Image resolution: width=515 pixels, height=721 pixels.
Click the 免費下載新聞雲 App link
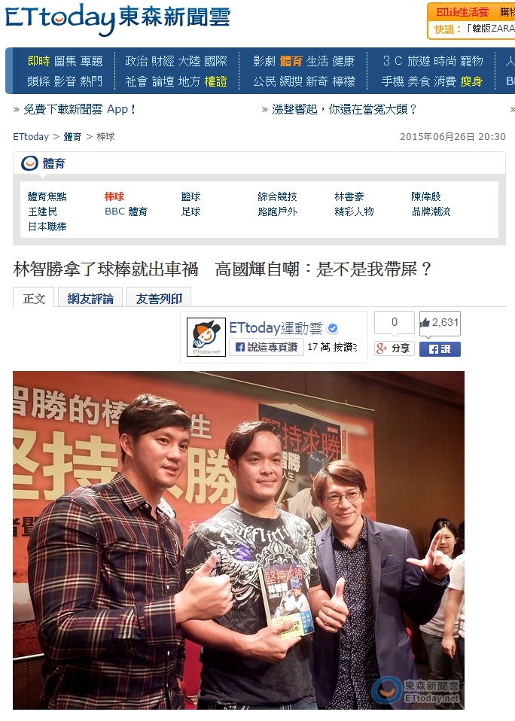(78, 109)
